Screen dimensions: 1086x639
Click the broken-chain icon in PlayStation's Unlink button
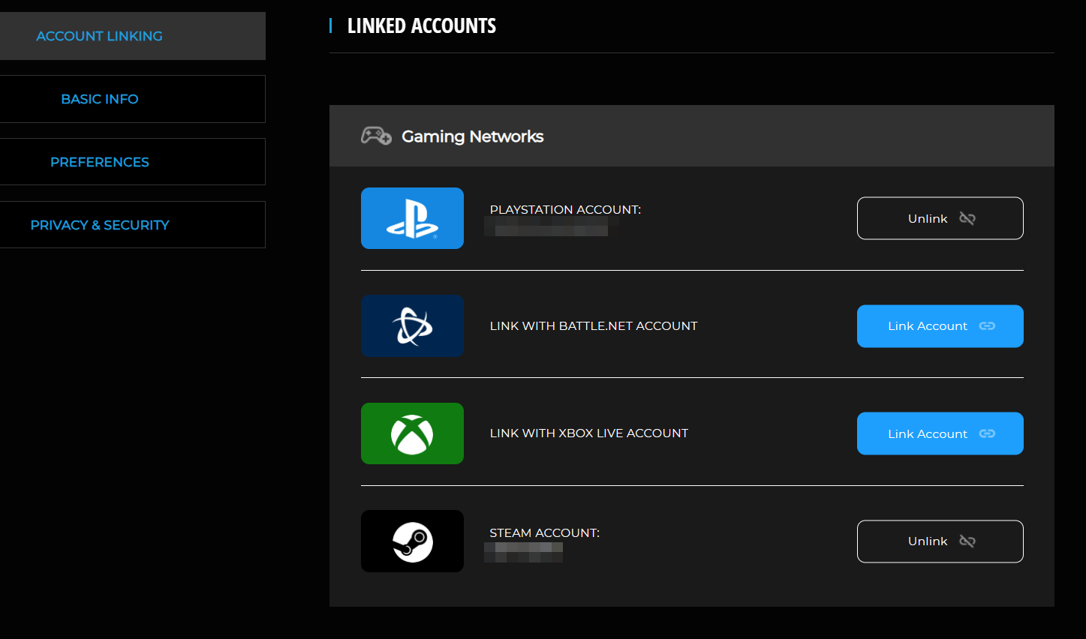click(x=967, y=218)
